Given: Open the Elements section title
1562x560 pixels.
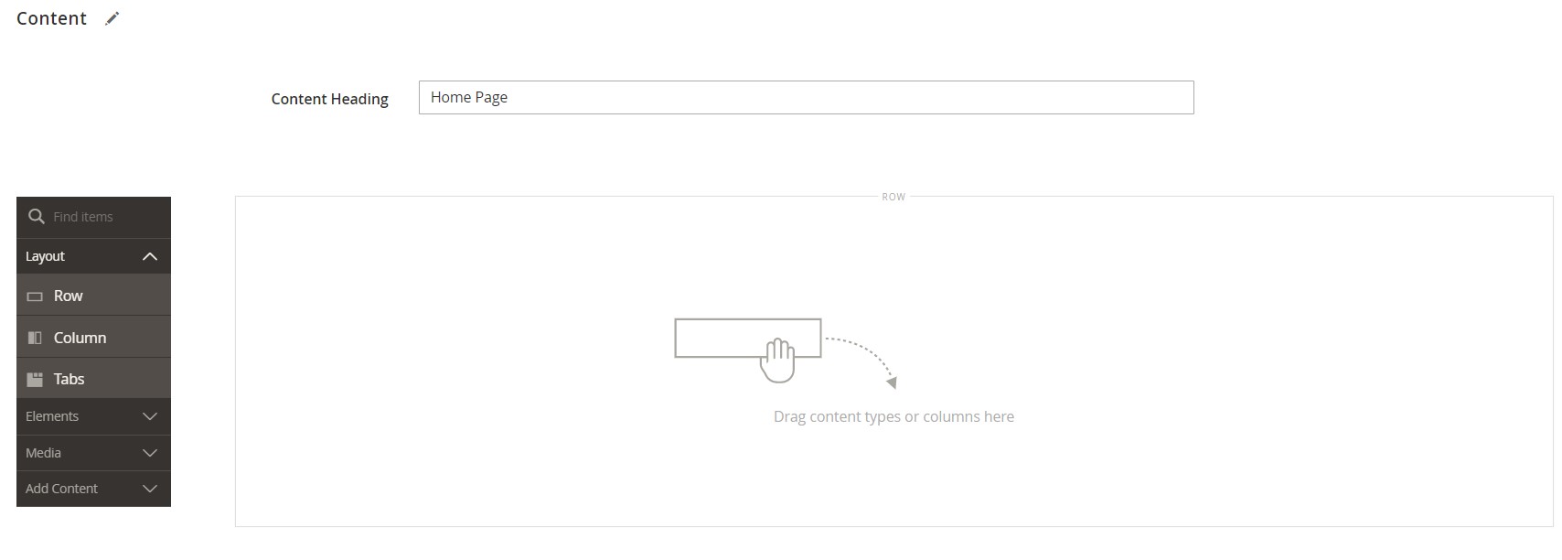Looking at the screenshot, I should click(52, 416).
